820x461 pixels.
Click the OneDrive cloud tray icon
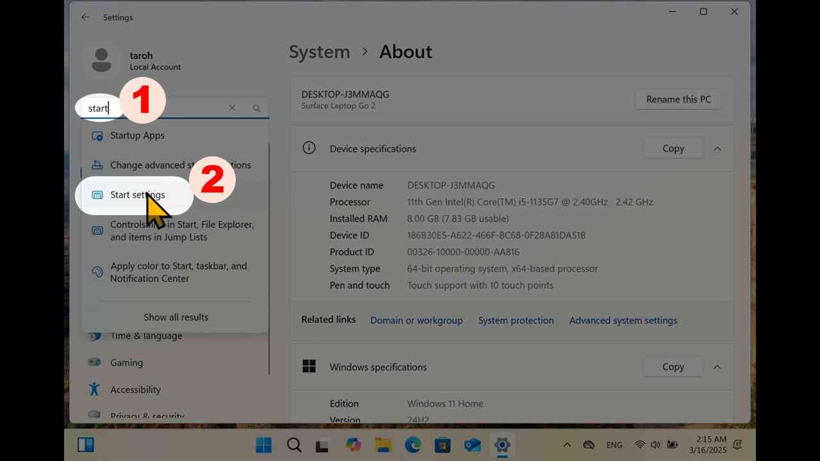(x=589, y=444)
